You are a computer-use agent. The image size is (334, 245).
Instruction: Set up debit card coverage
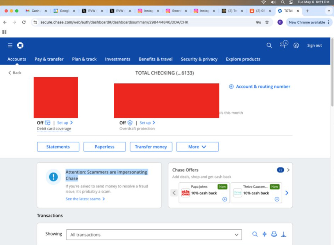point(65,123)
